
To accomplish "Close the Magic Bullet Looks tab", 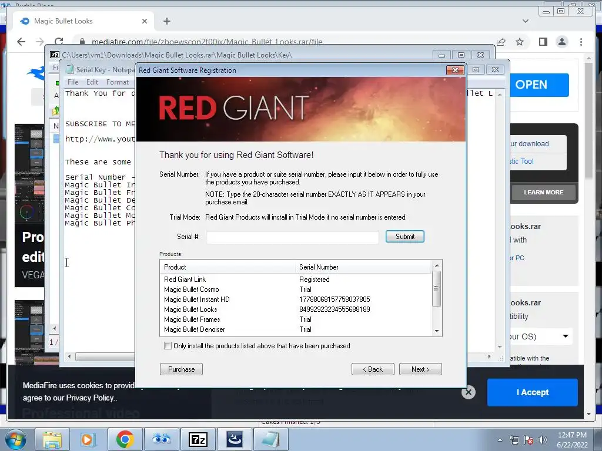I will (x=145, y=21).
